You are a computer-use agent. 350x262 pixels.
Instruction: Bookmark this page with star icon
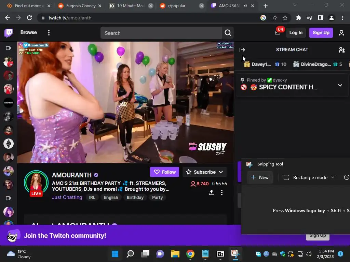tap(285, 18)
